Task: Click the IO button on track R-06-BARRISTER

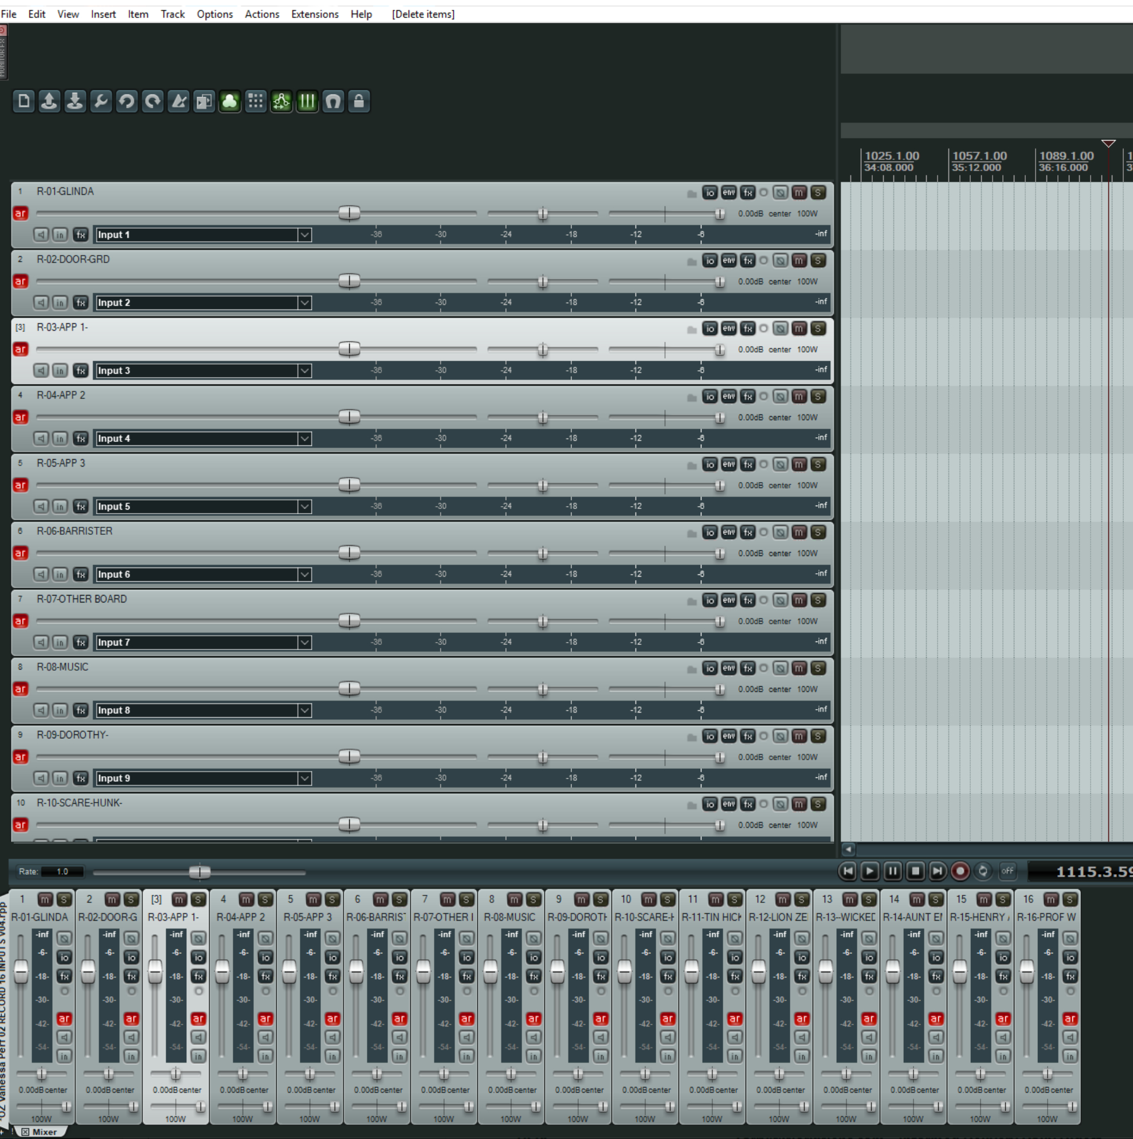Action: click(709, 530)
